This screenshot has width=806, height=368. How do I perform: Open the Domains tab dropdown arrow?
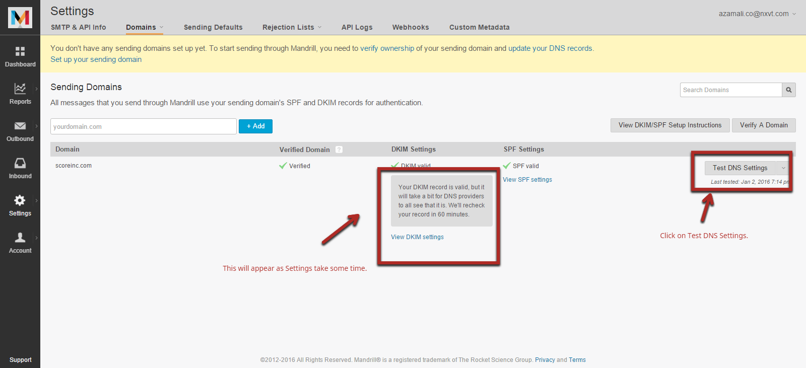[x=161, y=27]
